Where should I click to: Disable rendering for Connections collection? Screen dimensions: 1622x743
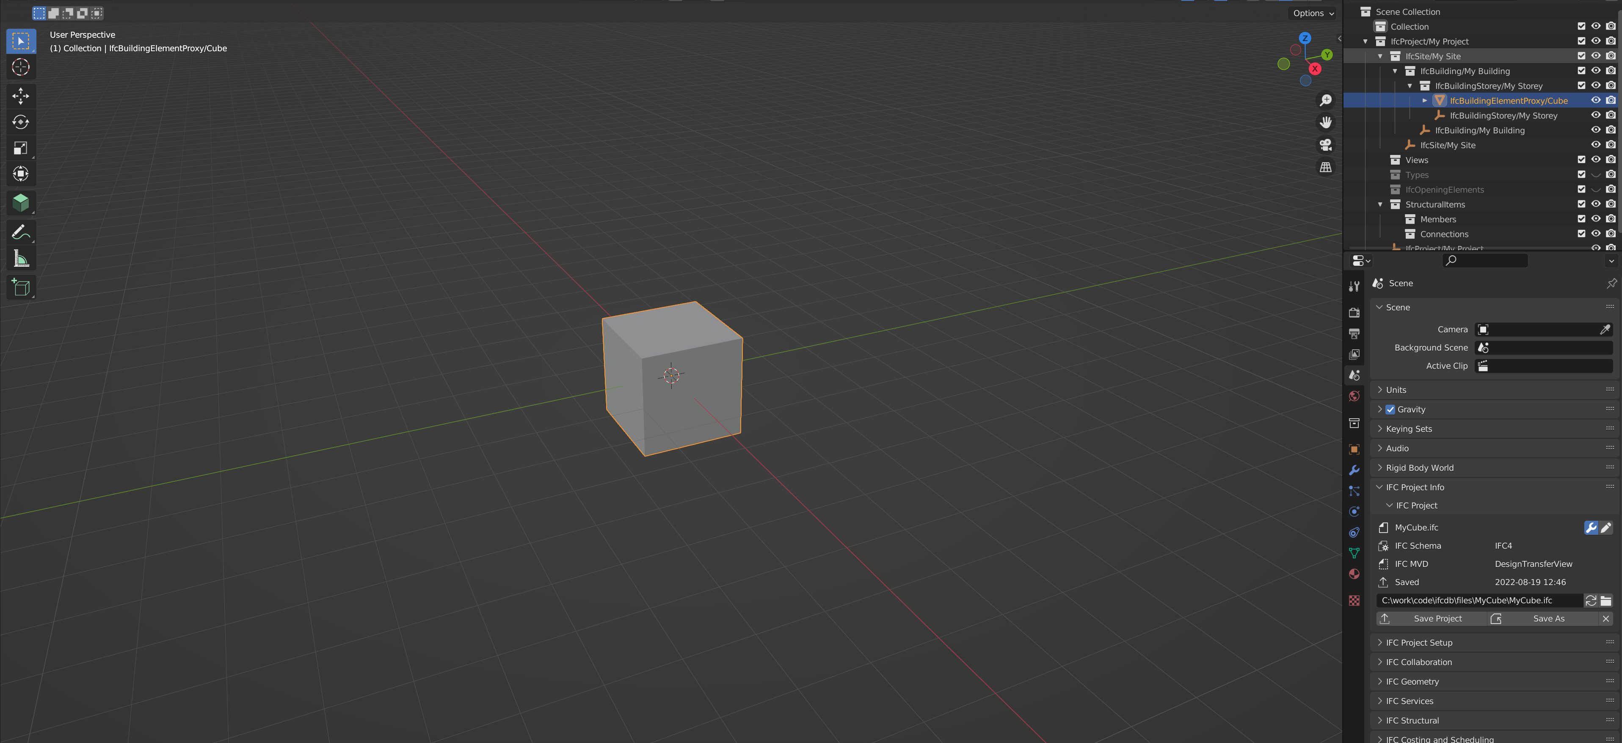[1610, 234]
